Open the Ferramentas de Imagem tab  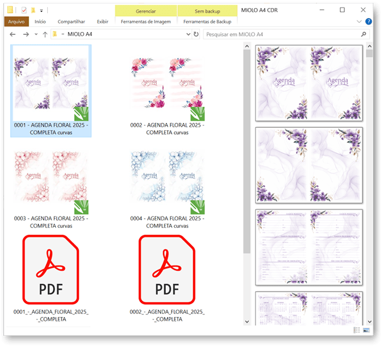[x=145, y=22]
